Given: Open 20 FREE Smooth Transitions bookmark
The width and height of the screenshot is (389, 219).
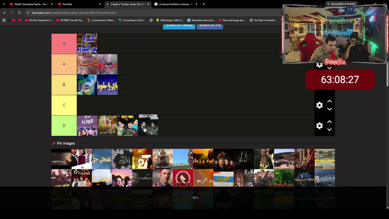Looking at the screenshot, I should [70, 20].
